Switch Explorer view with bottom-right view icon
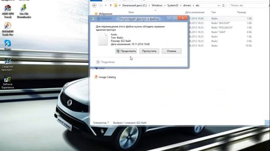 267,122
